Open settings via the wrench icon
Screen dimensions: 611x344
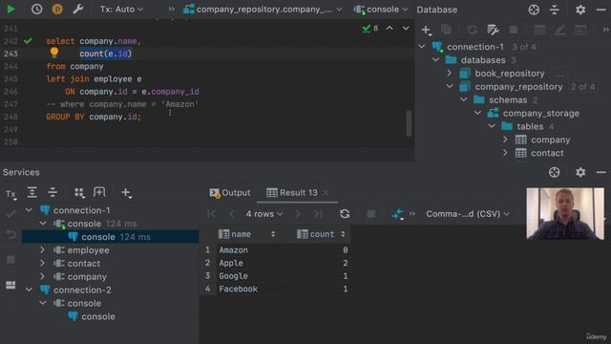(78, 9)
